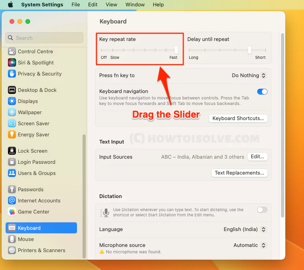Click the Internet Accounts @ icon

pos(12,200)
